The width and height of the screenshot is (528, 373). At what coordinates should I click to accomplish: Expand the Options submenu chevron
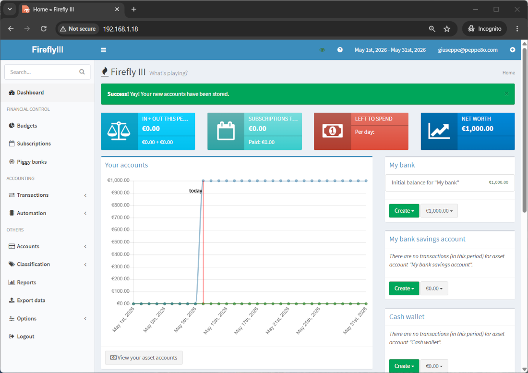coord(85,318)
